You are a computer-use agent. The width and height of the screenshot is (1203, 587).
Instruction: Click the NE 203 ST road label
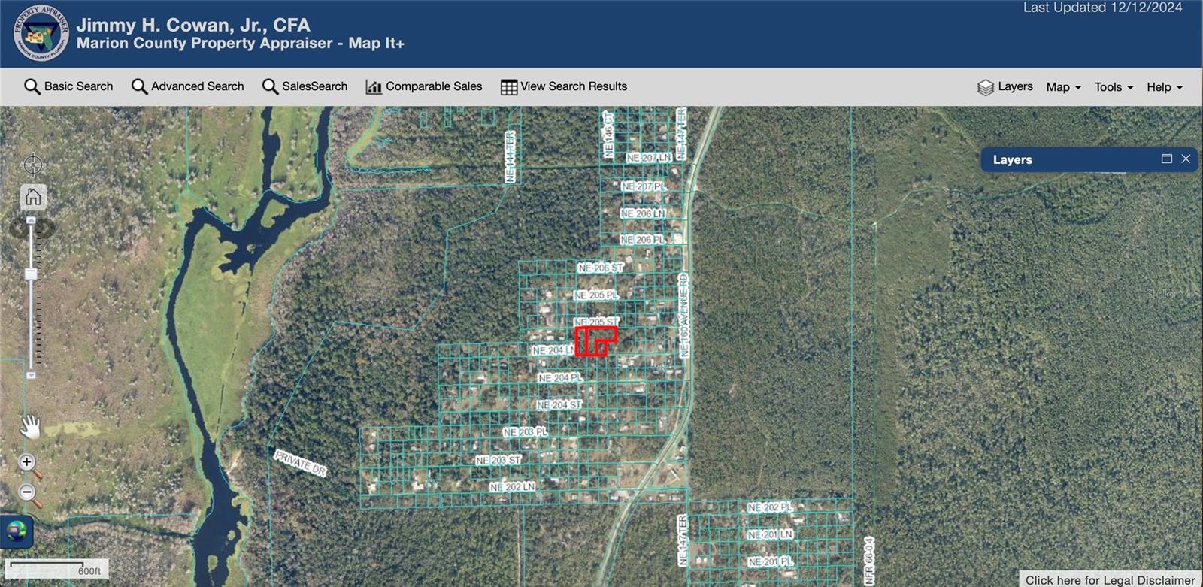click(x=498, y=460)
